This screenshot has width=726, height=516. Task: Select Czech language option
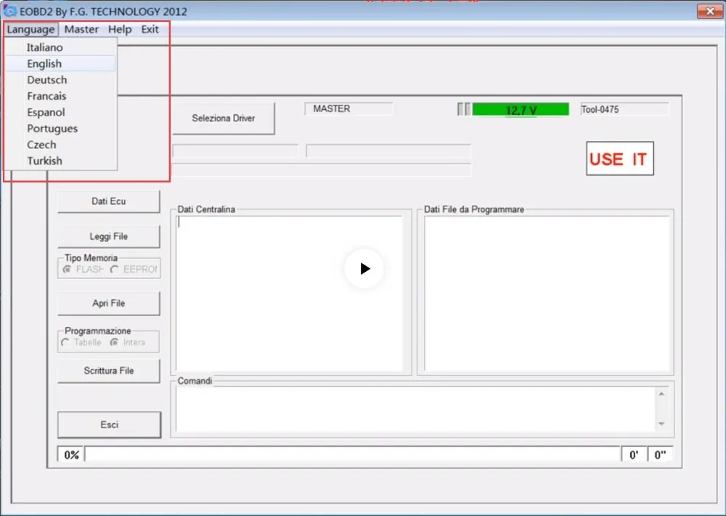(x=60, y=145)
